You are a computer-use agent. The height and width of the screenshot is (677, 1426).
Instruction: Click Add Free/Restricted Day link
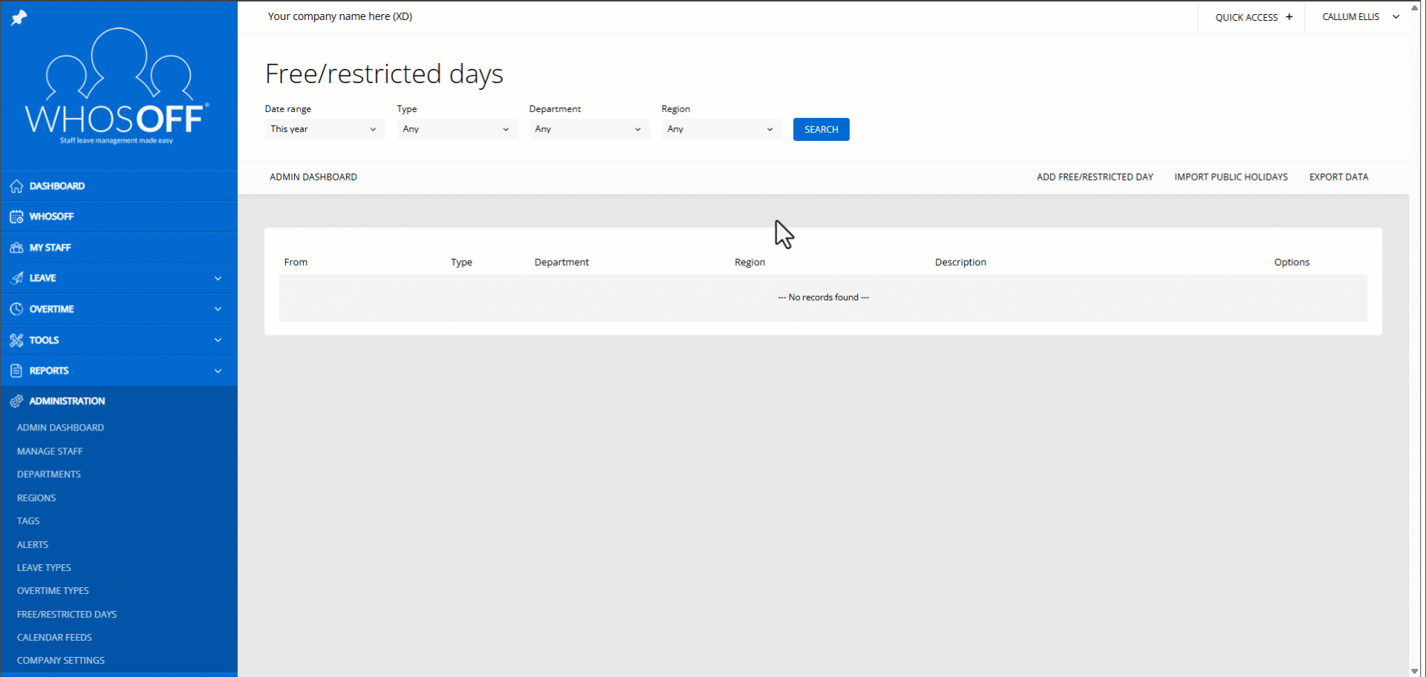(1095, 177)
